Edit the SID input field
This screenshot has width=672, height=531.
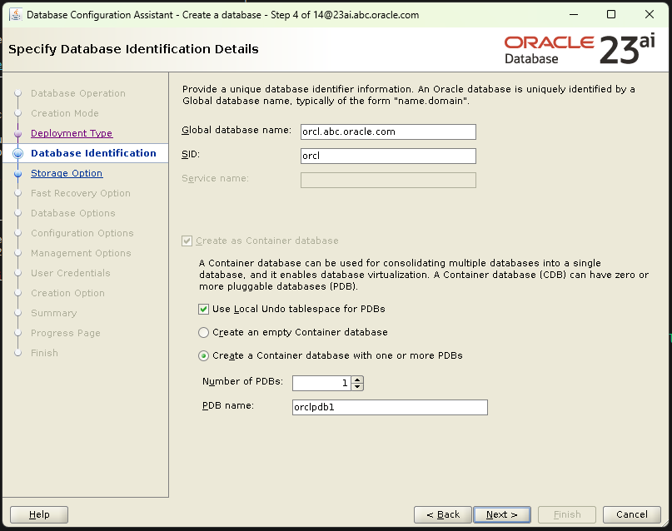click(x=388, y=156)
